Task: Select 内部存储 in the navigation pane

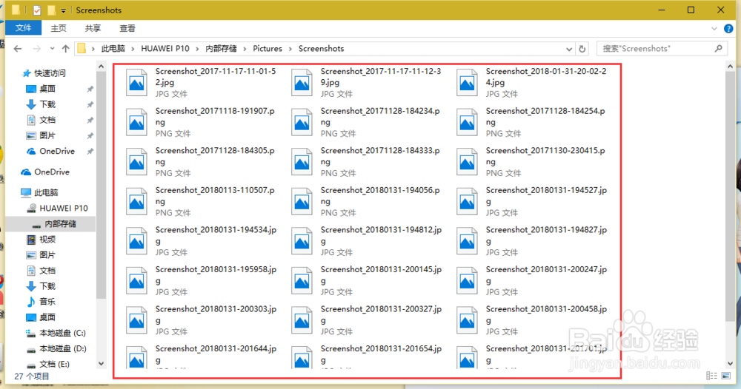Action: pos(54,223)
